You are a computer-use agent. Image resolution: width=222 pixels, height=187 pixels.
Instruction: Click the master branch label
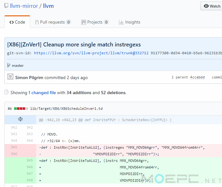[x=18, y=66]
